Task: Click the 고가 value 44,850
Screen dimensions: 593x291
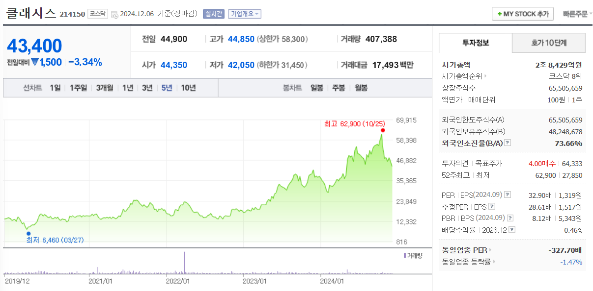Action: click(241, 39)
